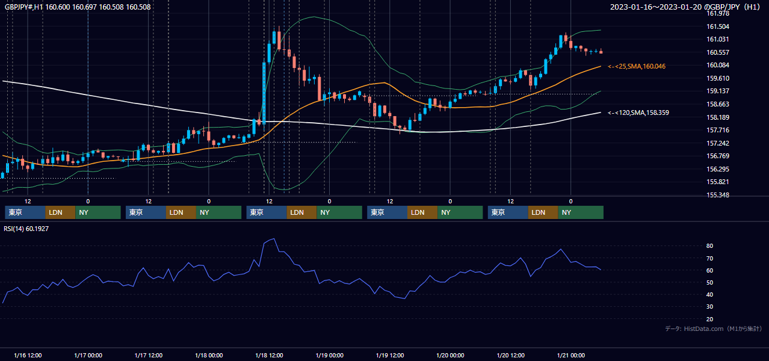
Task: Click price axis label 157.242
Action: pyautogui.click(x=718, y=143)
